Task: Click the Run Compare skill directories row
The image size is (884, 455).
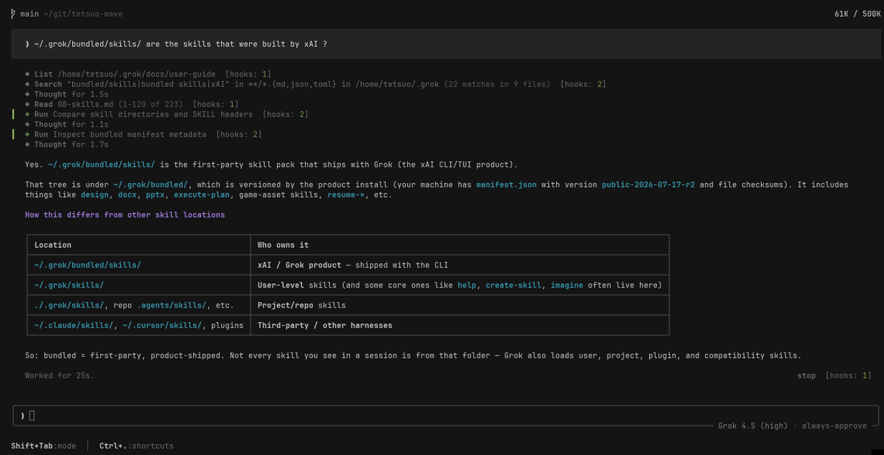Action: click(166, 114)
